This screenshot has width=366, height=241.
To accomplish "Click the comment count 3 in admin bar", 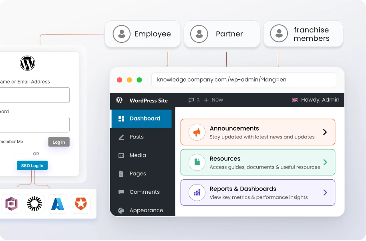I will click(198, 100).
